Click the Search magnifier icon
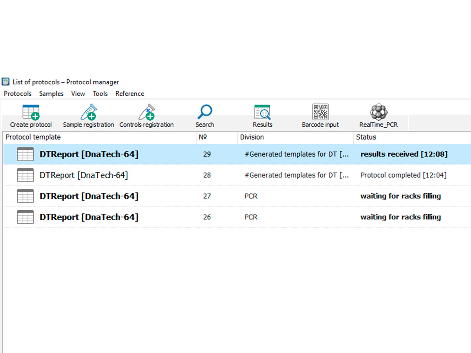 point(205,112)
